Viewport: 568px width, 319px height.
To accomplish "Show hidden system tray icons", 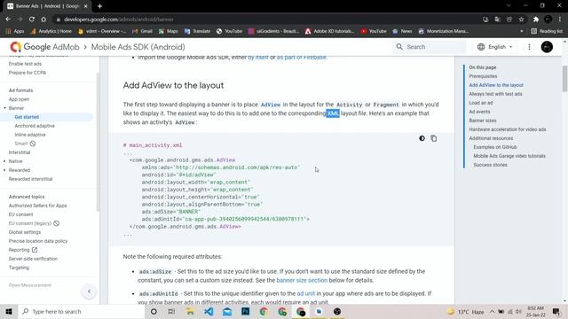I will tap(492, 311).
